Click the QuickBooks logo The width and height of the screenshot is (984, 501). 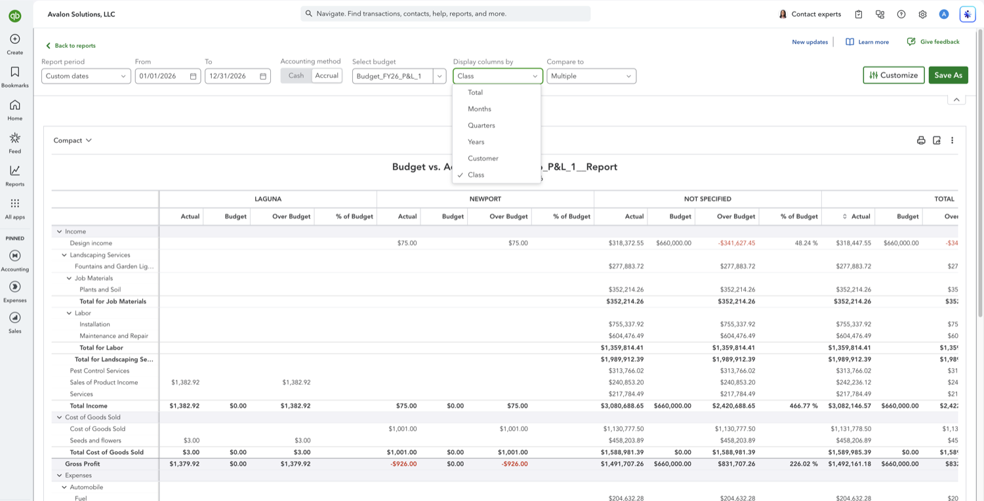14,16
